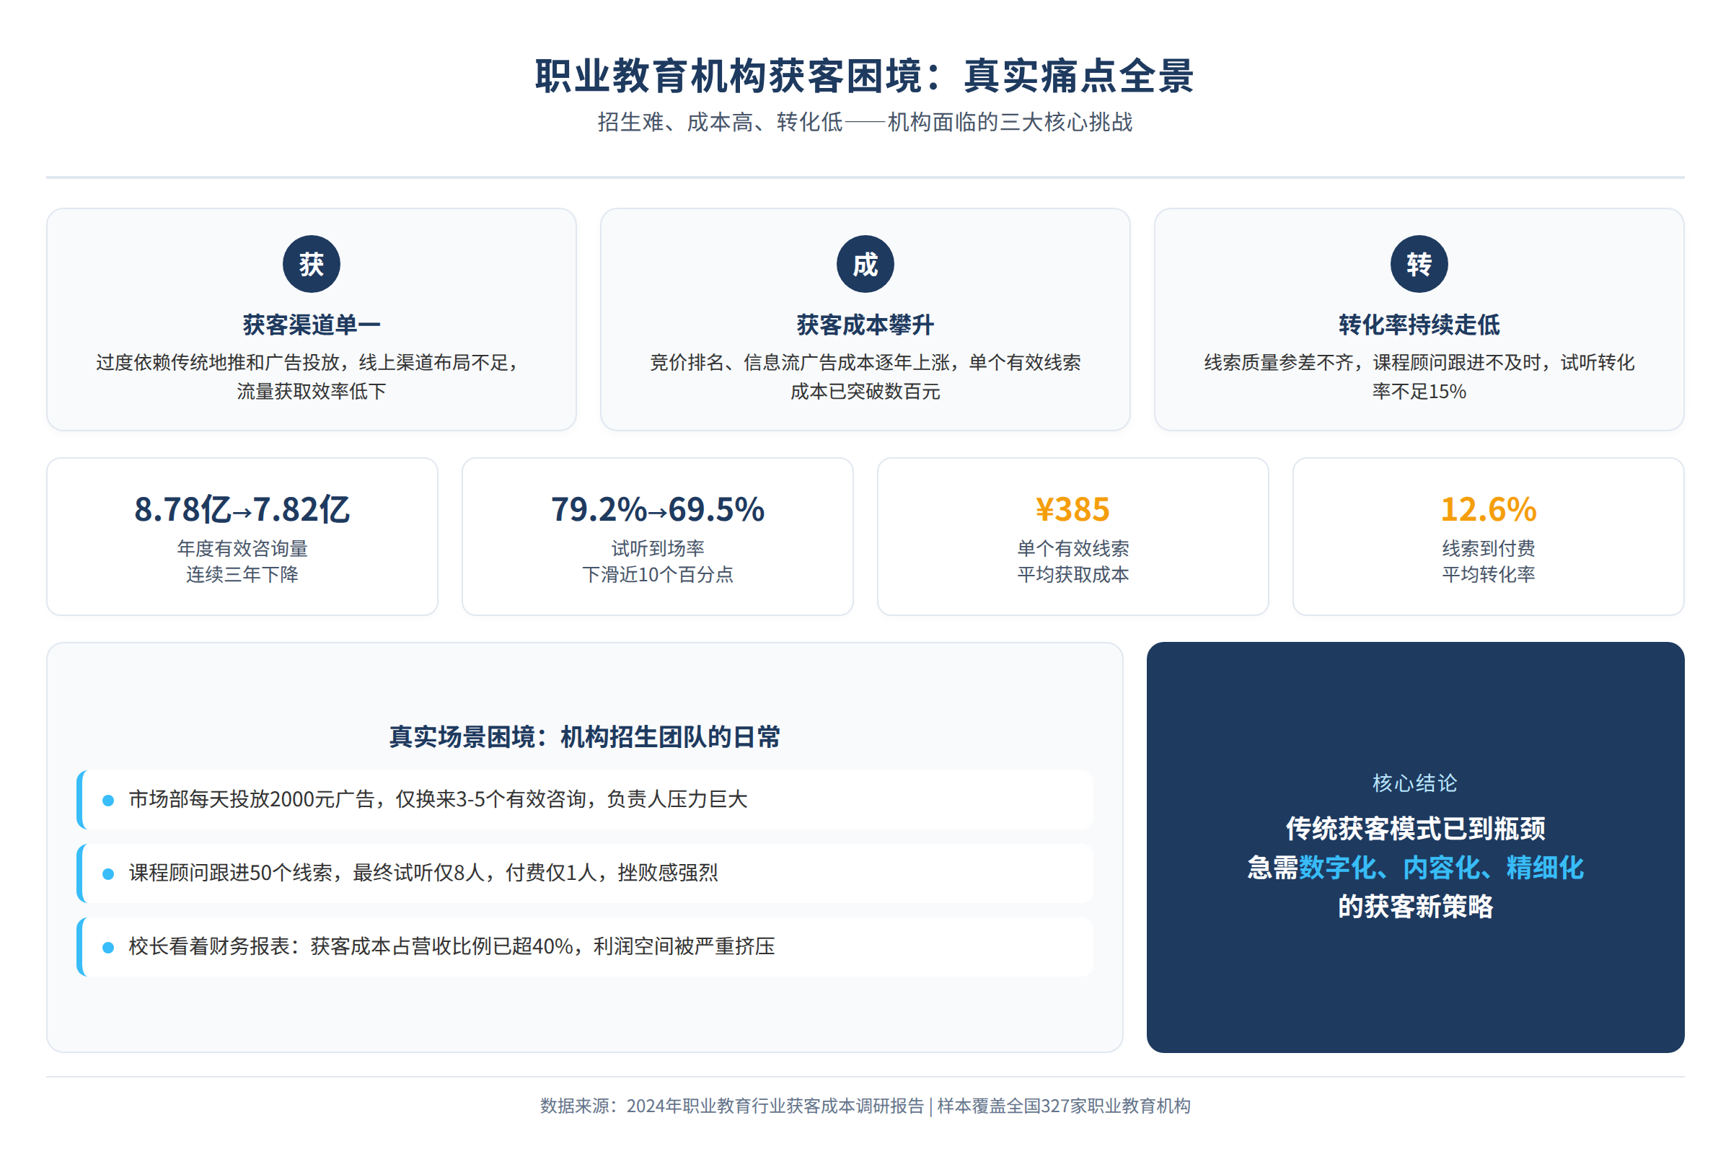
Task: Click the line 传统获客模式已到瓶颈
Action: (x=1414, y=829)
